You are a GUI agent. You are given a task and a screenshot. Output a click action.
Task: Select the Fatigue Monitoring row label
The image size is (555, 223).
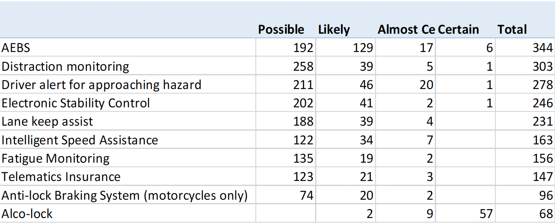click(55, 159)
